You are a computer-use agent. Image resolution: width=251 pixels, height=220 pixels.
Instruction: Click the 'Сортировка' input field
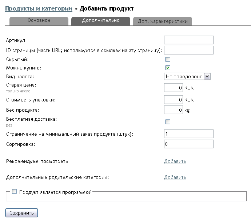(x=188, y=144)
